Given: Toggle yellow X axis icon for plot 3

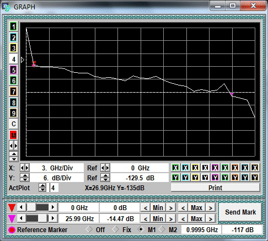Looking at the screenshot, I should (x=195, y=168).
